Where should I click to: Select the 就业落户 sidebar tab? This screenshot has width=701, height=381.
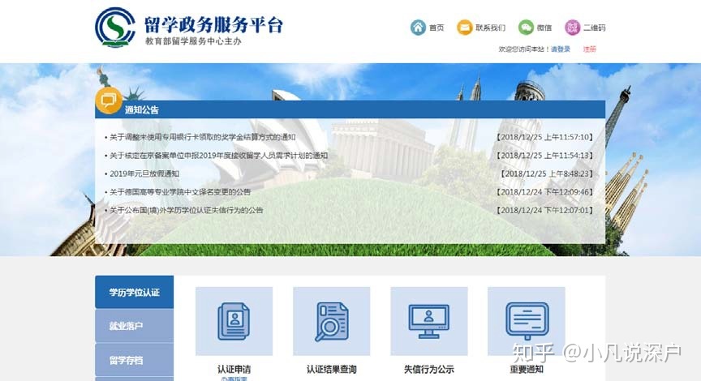point(134,326)
